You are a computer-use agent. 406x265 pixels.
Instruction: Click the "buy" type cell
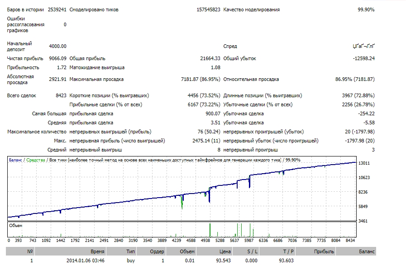pos(131,260)
